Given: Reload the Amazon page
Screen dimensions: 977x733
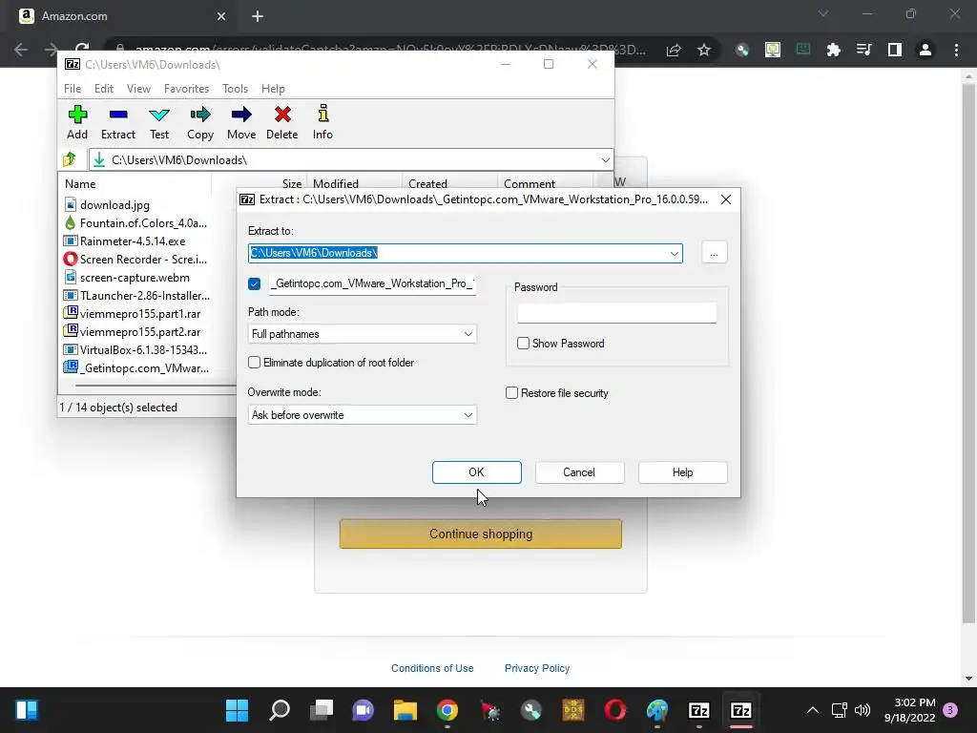Looking at the screenshot, I should tap(82, 50).
